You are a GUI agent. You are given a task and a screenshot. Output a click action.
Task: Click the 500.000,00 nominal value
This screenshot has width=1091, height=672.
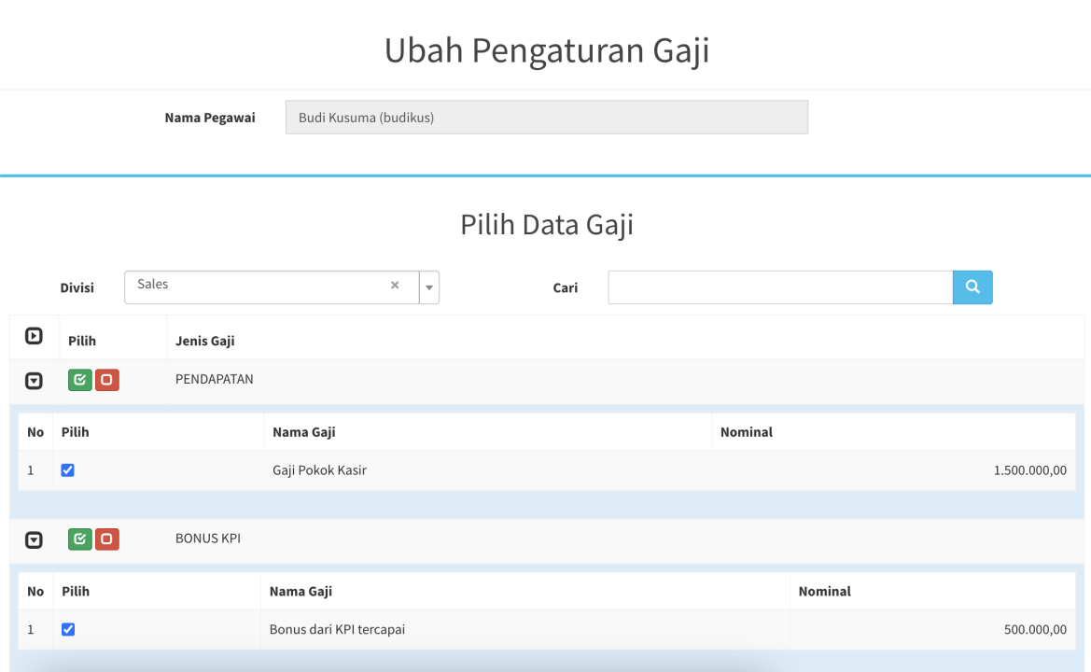(1035, 630)
